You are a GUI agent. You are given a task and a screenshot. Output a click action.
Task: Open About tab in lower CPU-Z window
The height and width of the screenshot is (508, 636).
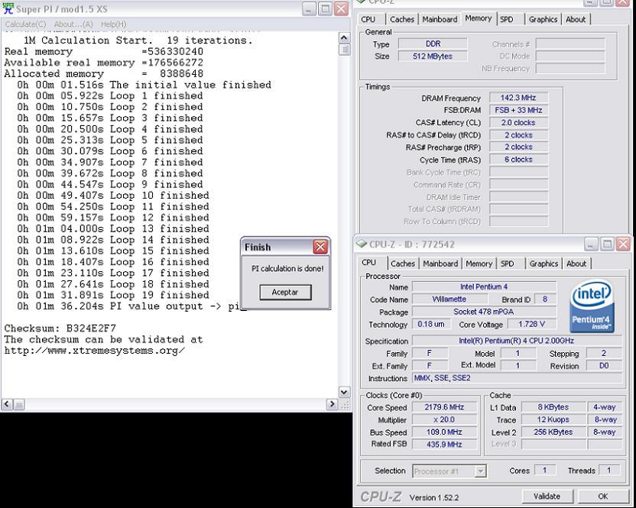point(576,264)
